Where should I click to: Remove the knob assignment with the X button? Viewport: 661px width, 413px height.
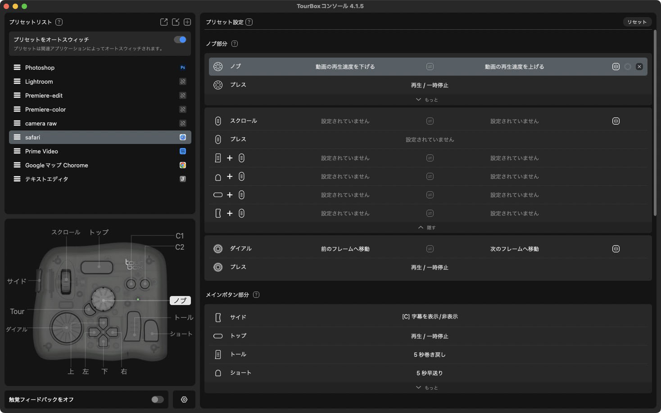[x=639, y=66]
